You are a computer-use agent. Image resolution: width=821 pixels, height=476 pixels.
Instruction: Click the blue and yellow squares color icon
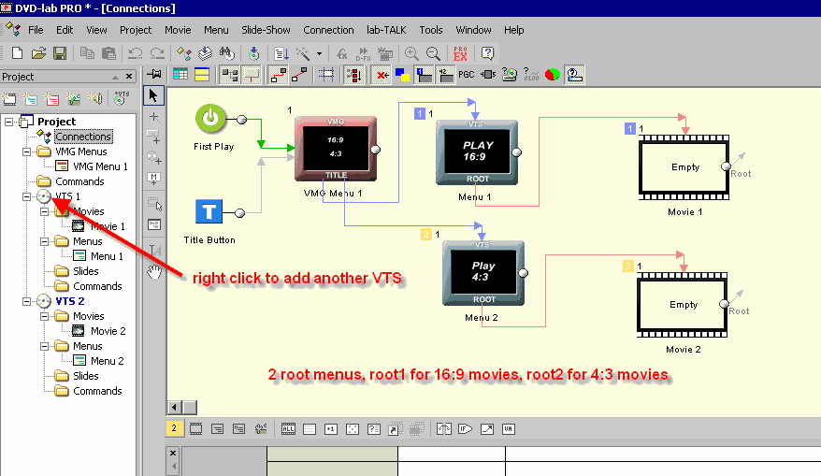402,75
